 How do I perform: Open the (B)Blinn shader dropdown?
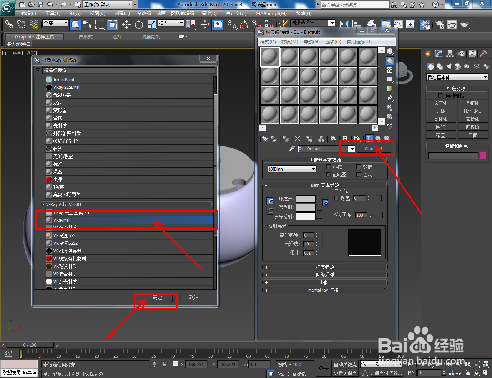point(292,169)
